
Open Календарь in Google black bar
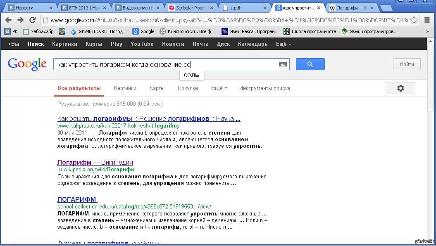tap(253, 44)
